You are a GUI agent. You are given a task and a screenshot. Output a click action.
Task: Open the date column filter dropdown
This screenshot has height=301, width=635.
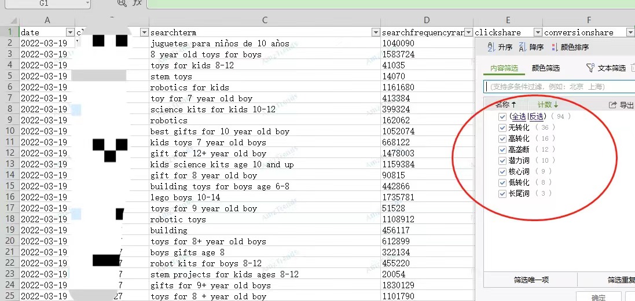[x=70, y=33]
